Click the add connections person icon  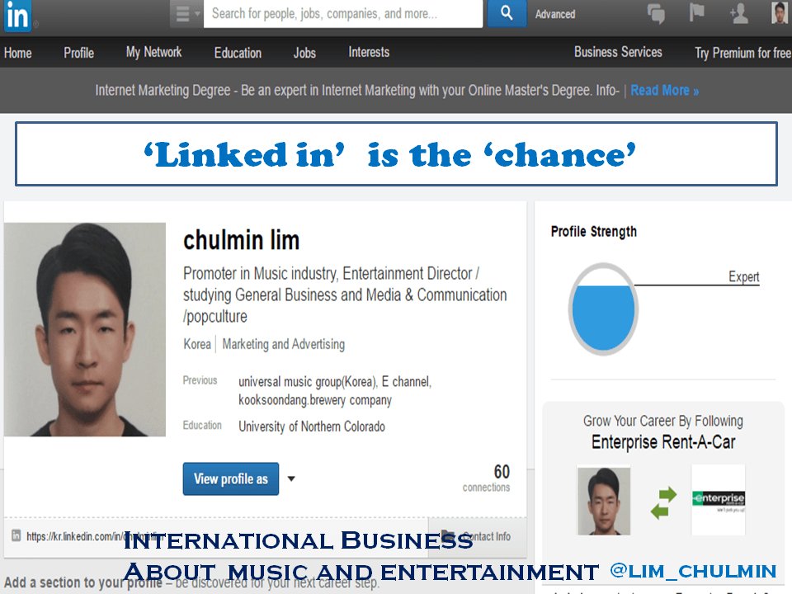point(738,13)
